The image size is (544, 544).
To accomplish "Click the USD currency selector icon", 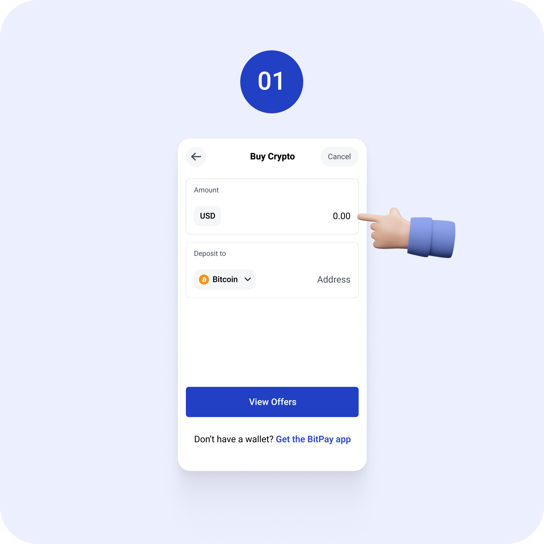I will pyautogui.click(x=207, y=216).
